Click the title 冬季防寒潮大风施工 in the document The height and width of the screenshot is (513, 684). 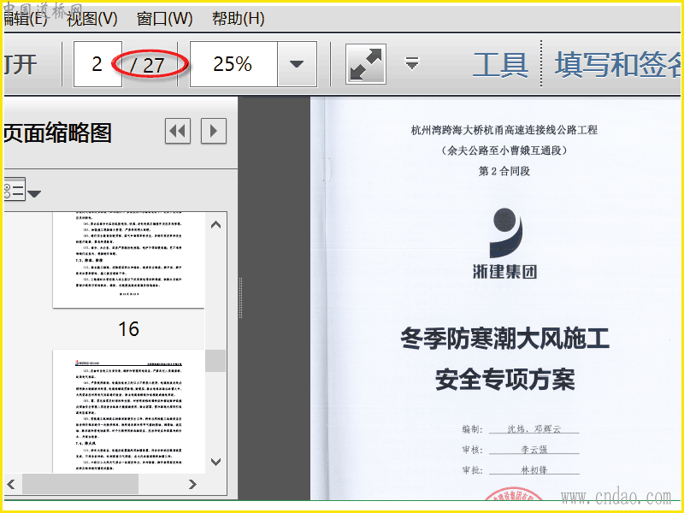pyautogui.click(x=504, y=339)
